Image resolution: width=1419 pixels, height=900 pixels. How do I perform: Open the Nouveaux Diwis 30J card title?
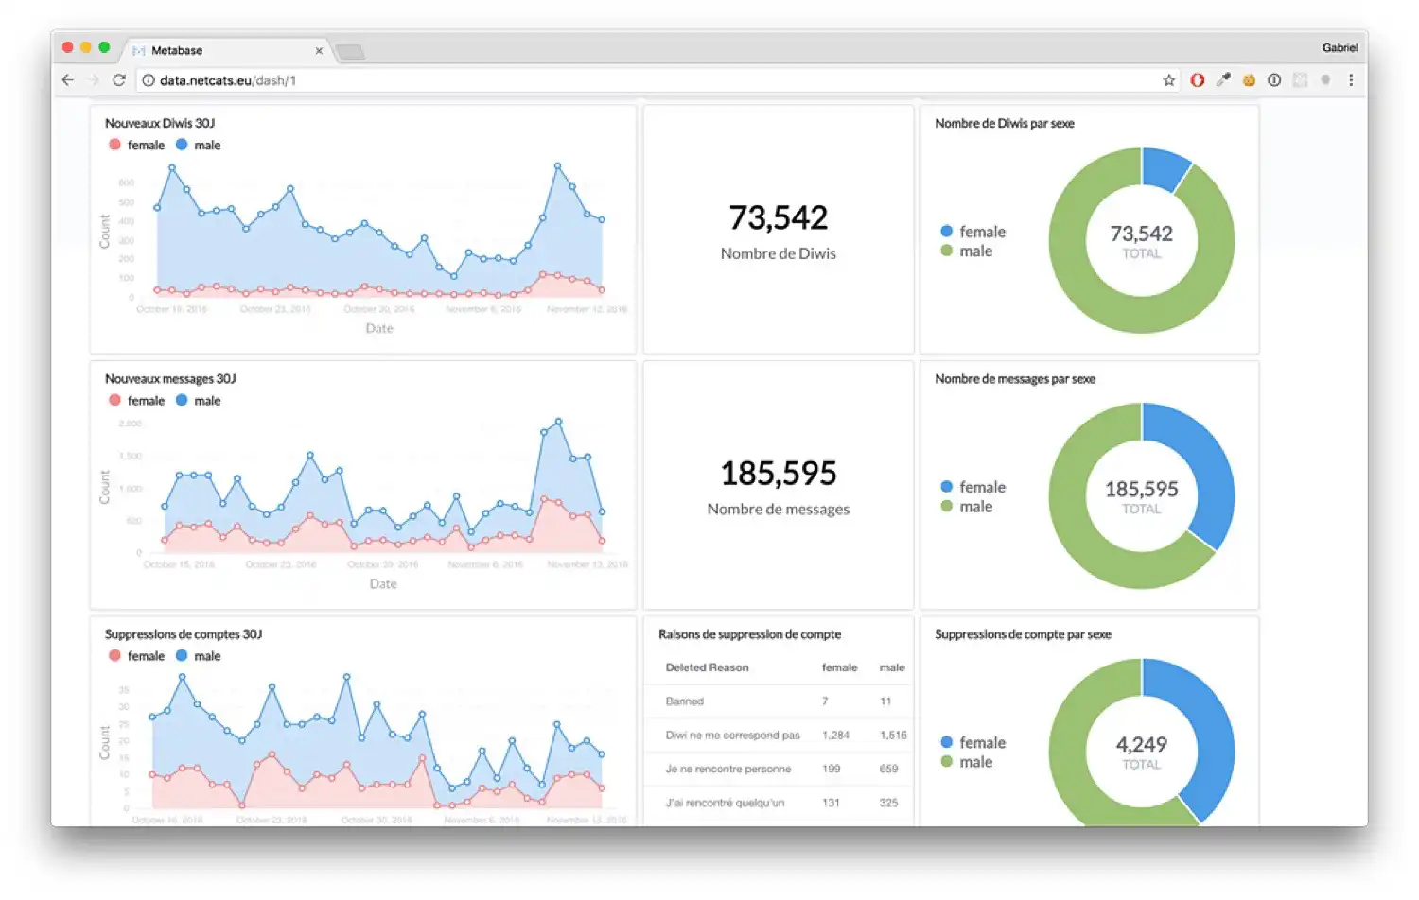click(160, 123)
